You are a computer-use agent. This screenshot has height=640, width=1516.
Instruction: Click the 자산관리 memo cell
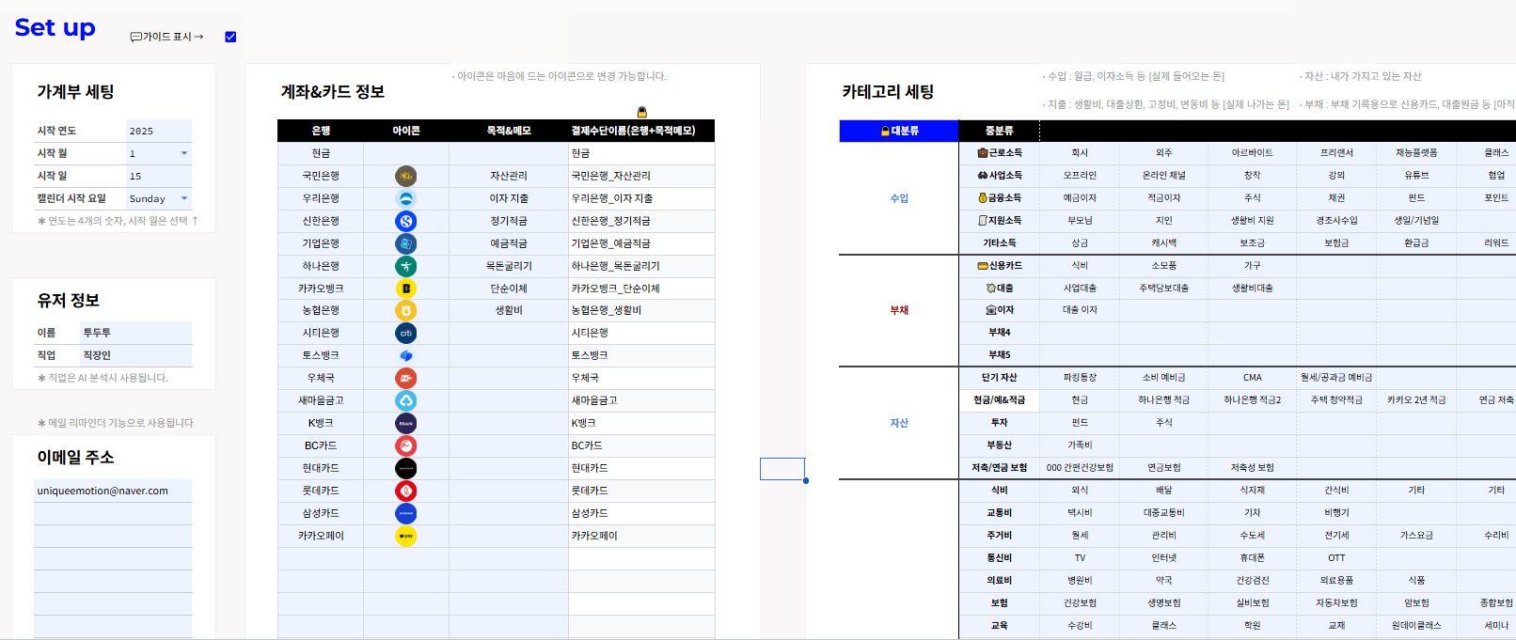click(x=509, y=176)
